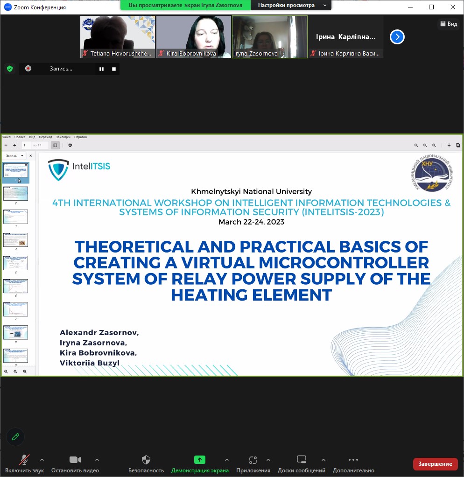
Task: Pause the meeting recording
Action: coord(101,69)
